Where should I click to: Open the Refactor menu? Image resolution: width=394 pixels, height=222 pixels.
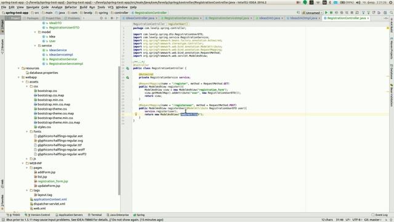[71, 7]
